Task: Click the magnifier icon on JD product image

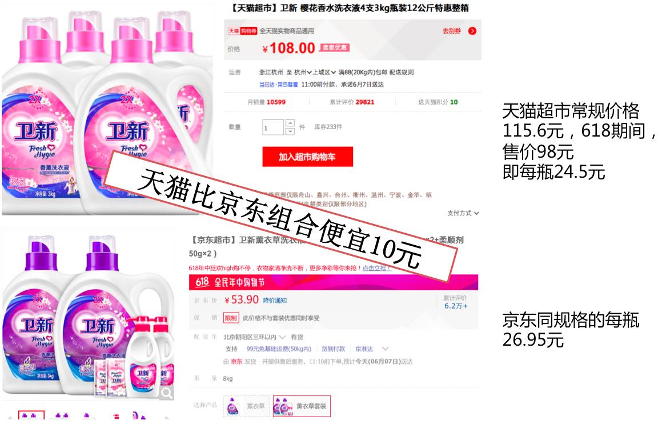Action: click(x=166, y=393)
